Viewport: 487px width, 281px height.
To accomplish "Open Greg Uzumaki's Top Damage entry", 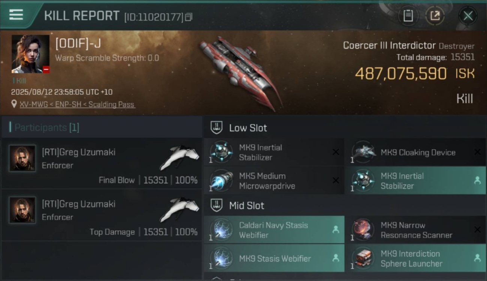I will point(102,215).
